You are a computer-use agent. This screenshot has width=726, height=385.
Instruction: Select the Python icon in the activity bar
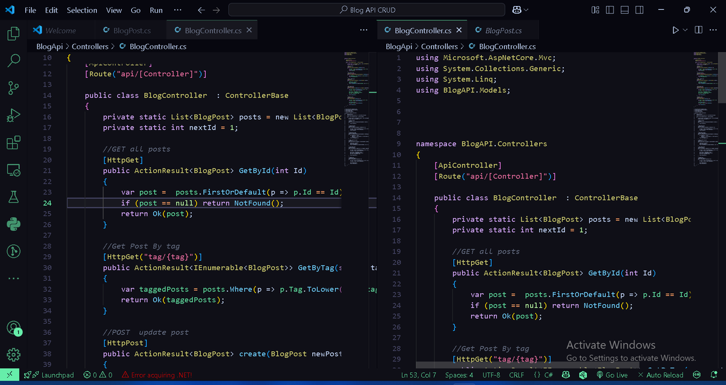point(13,224)
